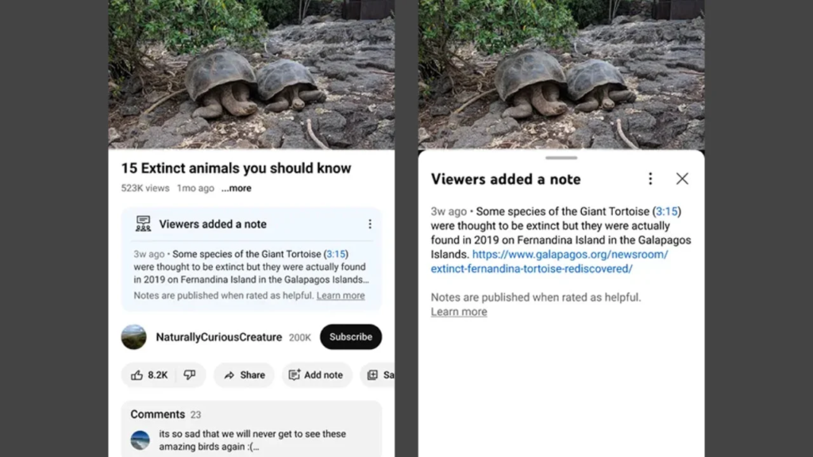Tap the drag handle atop note panel
813x457 pixels.
click(561, 158)
